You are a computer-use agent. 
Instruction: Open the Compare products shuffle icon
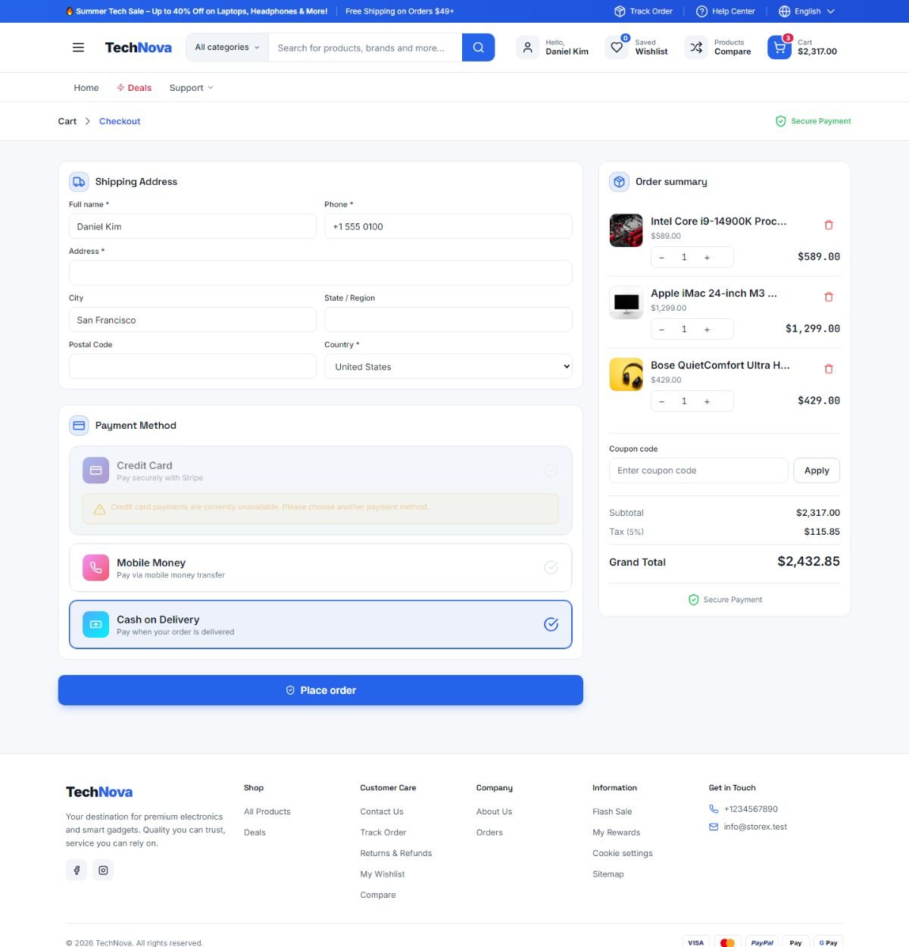(696, 48)
